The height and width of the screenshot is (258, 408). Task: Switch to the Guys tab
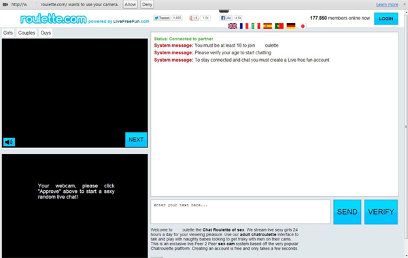pyautogui.click(x=46, y=33)
